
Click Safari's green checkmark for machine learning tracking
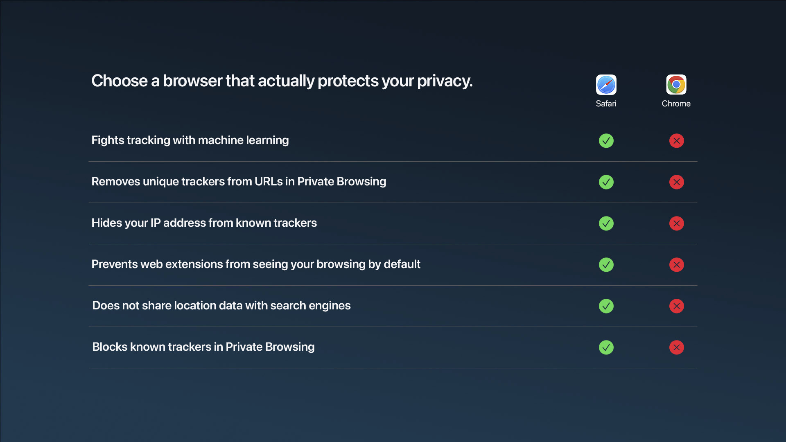(x=606, y=141)
